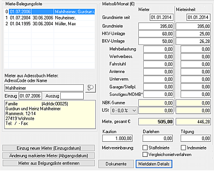Image resolution: width=214 pixels, height=171 pixels.
Task: Click Mieteinheit Grundmiete seit date field
Action: (x=198, y=17)
